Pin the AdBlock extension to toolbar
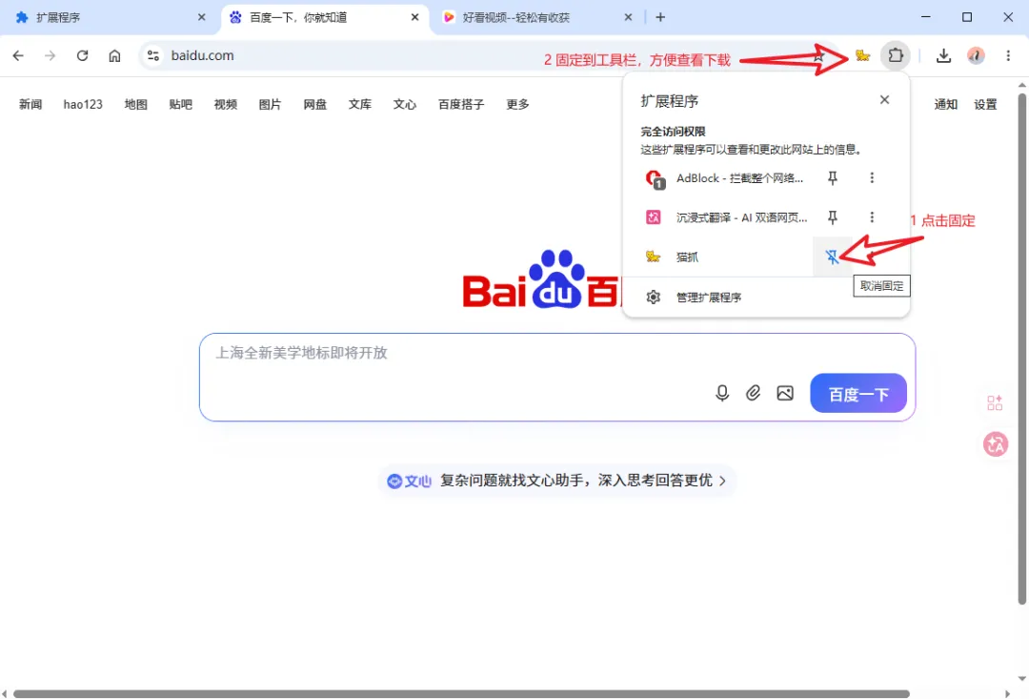Screen dimensions: 1029x699 832,178
